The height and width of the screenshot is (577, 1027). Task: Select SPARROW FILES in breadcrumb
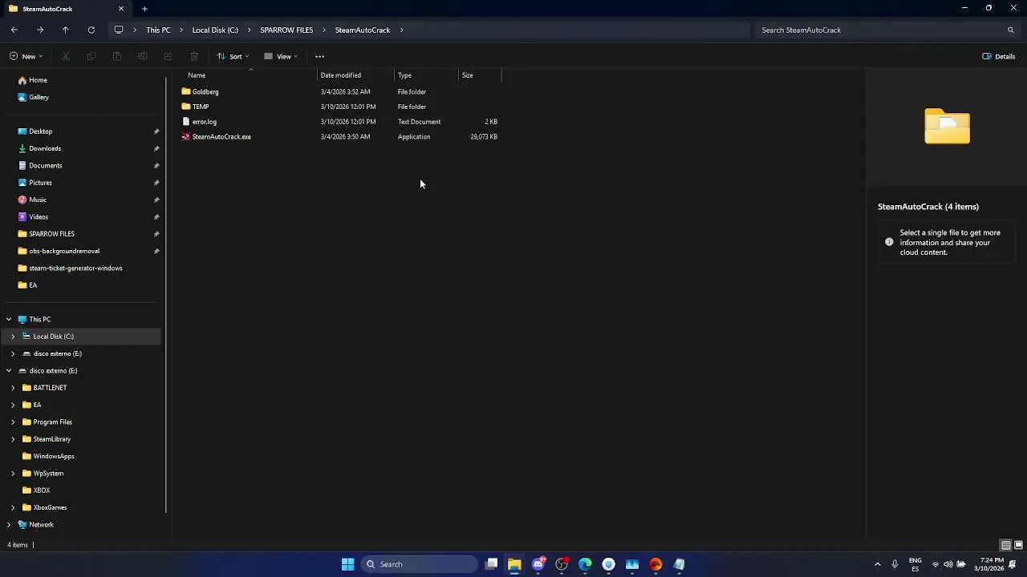pyautogui.click(x=286, y=30)
